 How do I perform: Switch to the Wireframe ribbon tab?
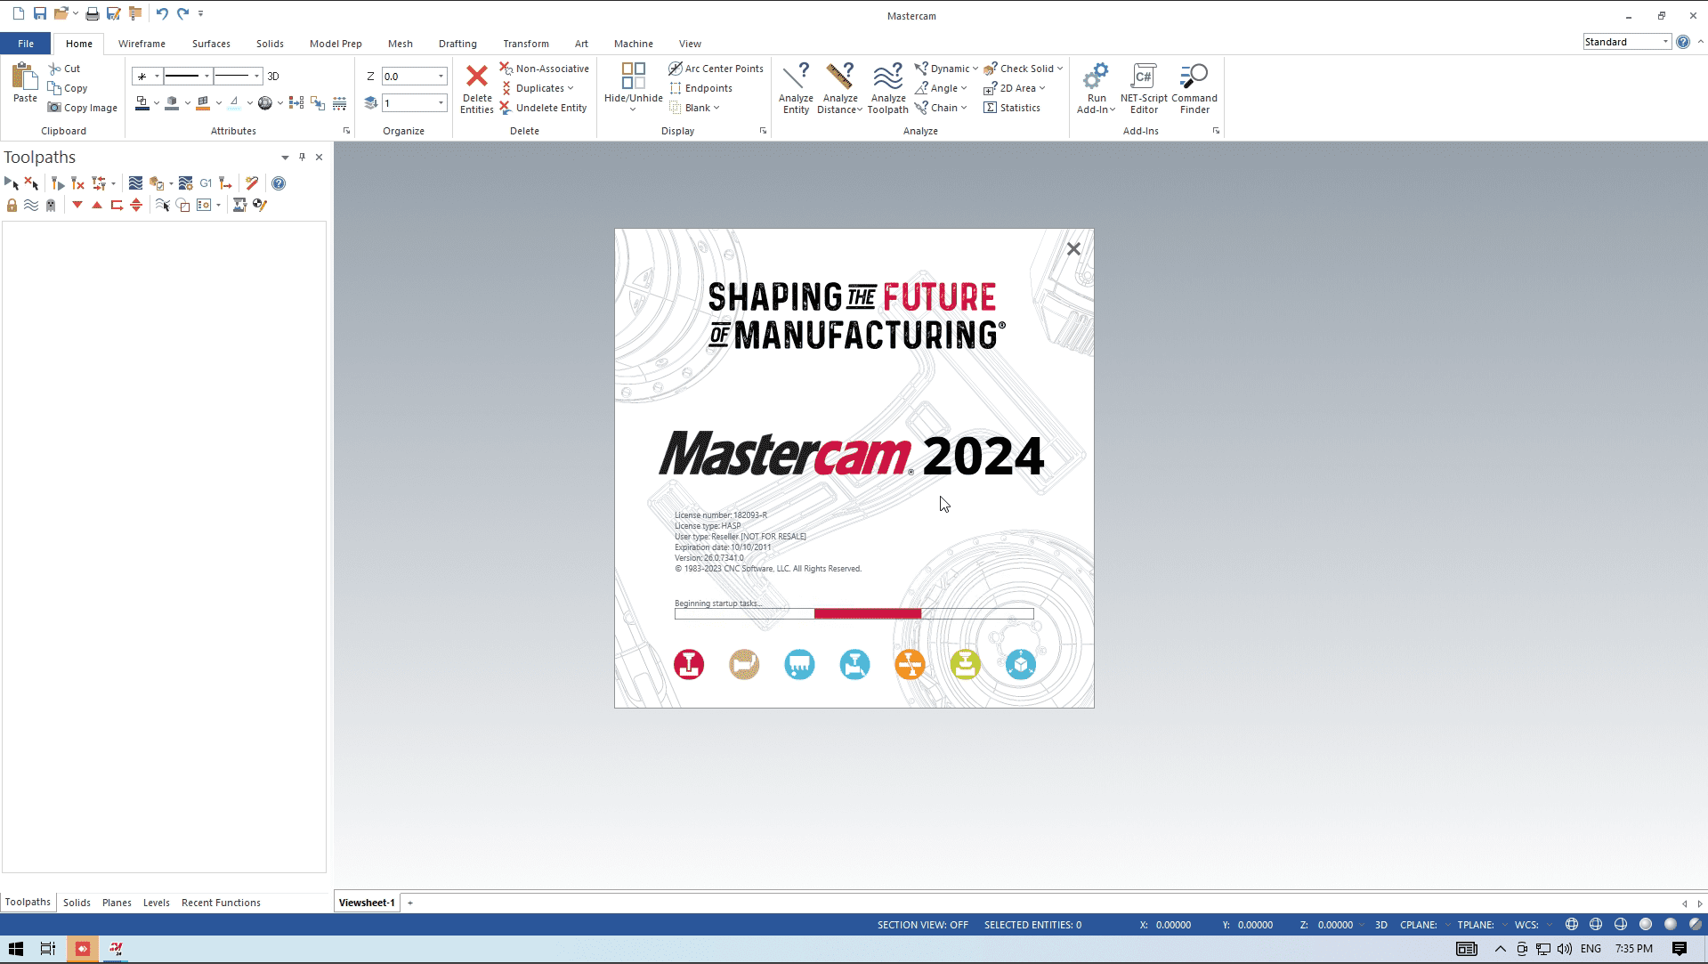pos(142,44)
